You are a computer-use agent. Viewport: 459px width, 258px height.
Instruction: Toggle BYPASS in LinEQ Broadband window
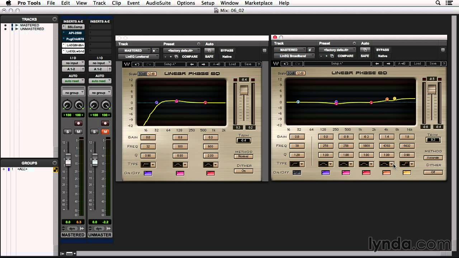pos(383,50)
